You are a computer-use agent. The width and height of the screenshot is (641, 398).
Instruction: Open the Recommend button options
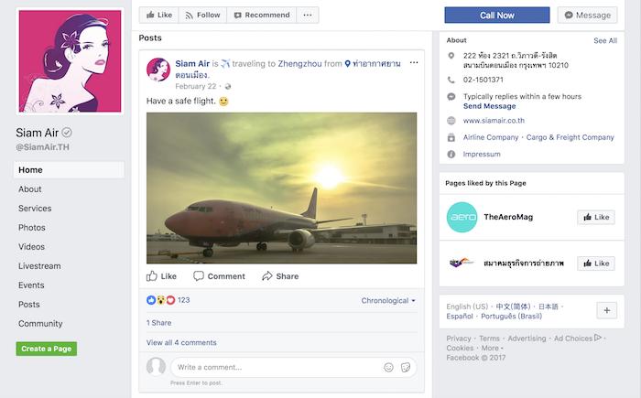[x=260, y=15]
